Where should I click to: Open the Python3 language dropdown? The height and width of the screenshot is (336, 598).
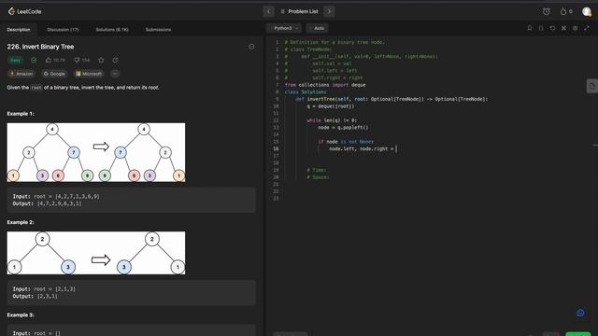click(x=284, y=28)
